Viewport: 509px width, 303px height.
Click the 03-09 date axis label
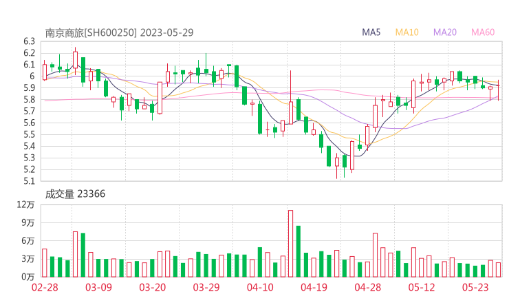98,287
